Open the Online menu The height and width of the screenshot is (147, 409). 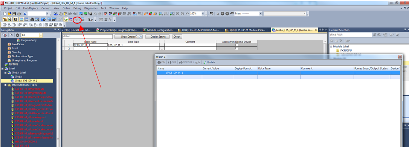[x=66, y=8]
